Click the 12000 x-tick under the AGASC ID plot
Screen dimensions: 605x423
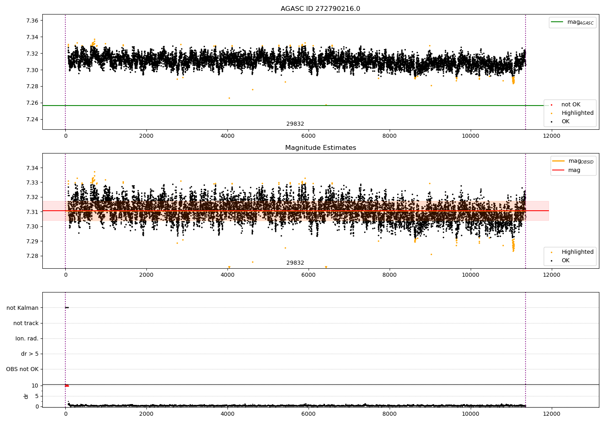pos(552,136)
